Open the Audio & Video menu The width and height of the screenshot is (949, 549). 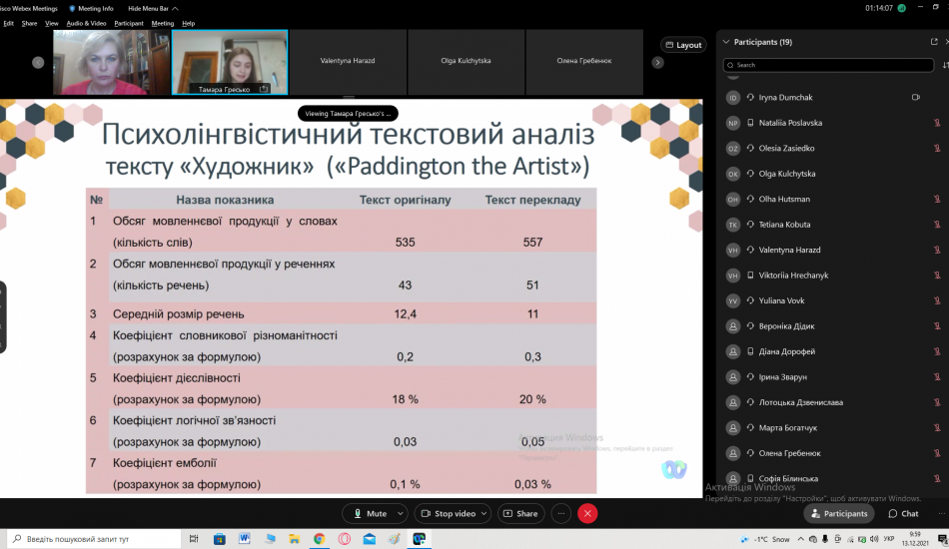[x=87, y=23]
